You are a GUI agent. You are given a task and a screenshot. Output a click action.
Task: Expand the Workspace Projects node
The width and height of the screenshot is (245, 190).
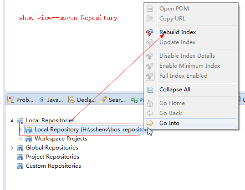[x=20, y=139]
